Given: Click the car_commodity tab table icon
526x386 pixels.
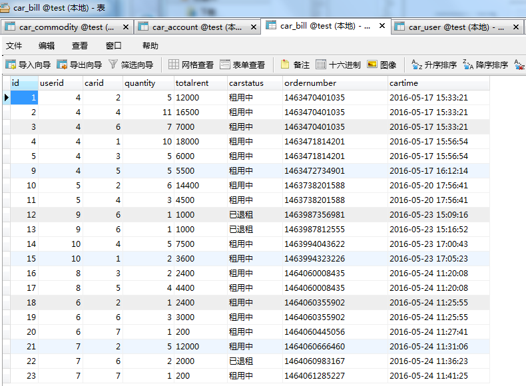Looking at the screenshot, I should click(x=11, y=27).
